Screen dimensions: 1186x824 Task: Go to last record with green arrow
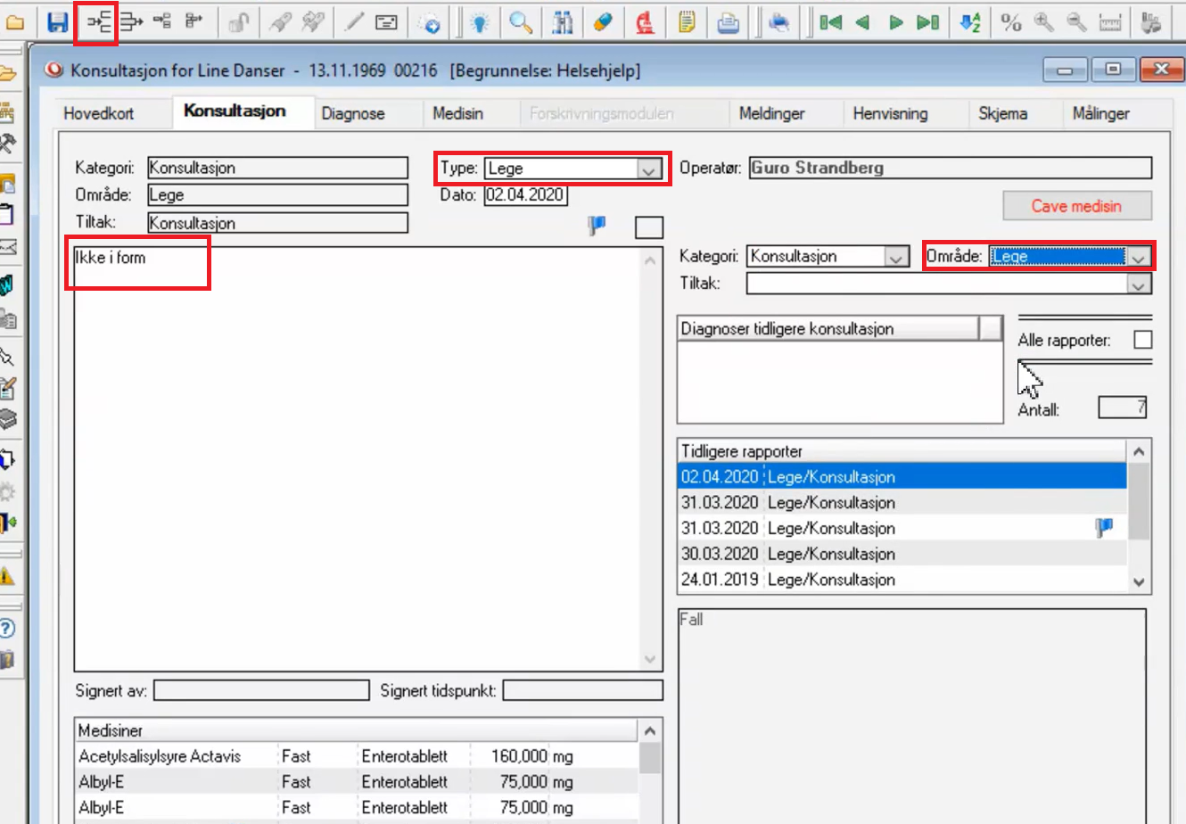[x=928, y=22]
